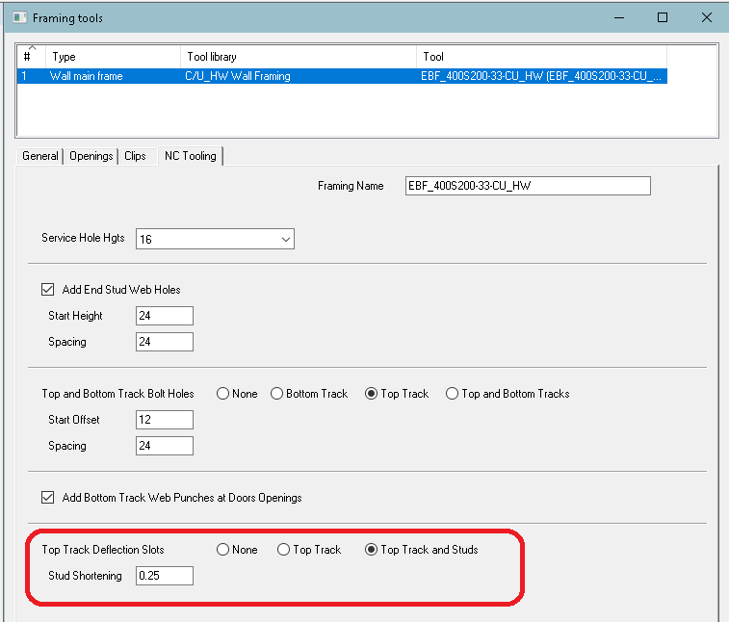
Task: Select the Wall main frame row
Action: coord(87,76)
